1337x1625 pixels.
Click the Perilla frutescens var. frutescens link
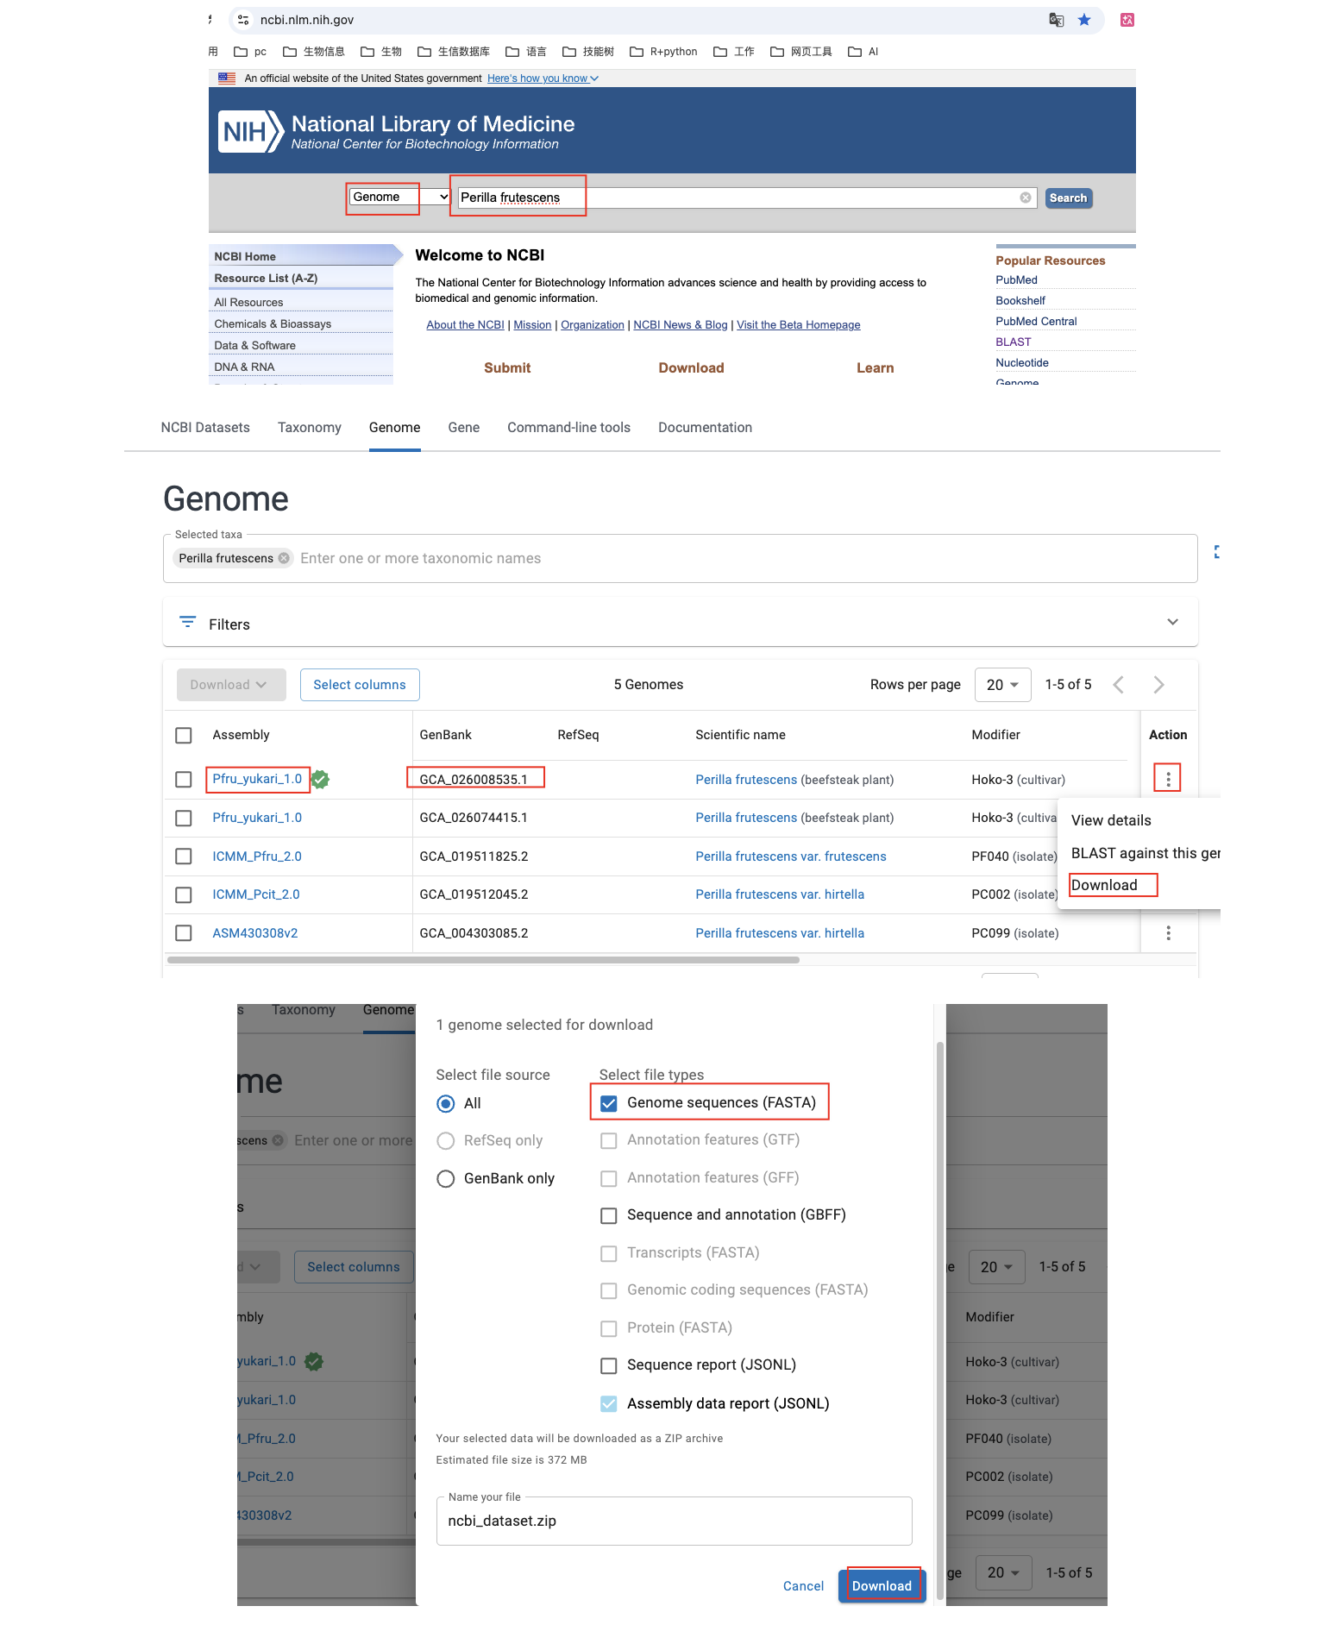click(x=791, y=856)
